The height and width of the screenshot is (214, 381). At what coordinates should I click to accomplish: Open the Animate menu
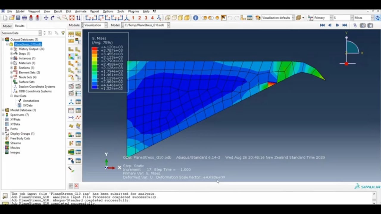click(80, 11)
